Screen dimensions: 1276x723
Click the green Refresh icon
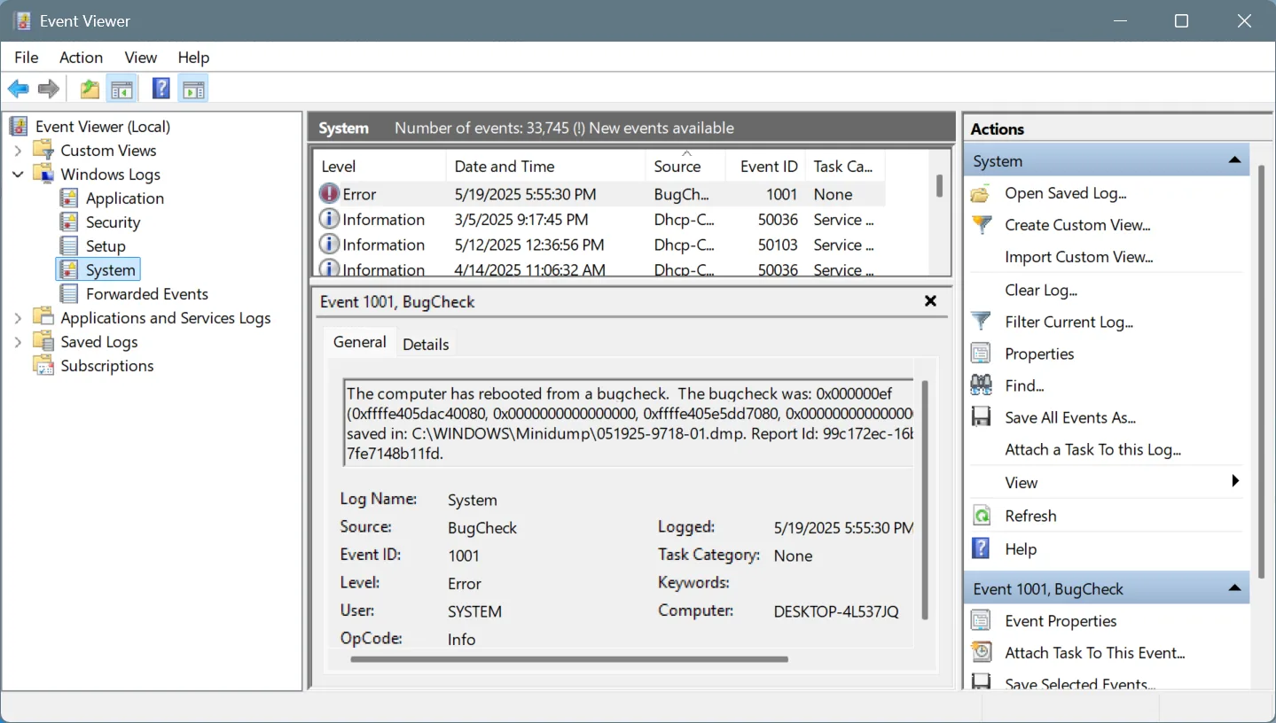click(x=981, y=516)
